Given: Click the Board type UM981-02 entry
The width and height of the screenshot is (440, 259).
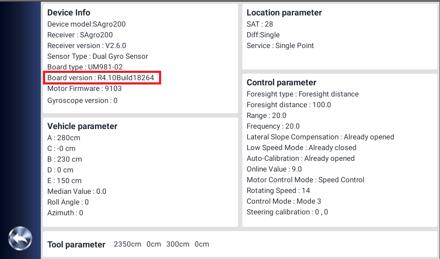Looking at the screenshot, I should pyautogui.click(x=85, y=67).
